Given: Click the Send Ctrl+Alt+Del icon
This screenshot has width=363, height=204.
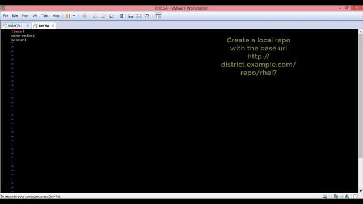Looking at the screenshot, I should pos(84,16).
